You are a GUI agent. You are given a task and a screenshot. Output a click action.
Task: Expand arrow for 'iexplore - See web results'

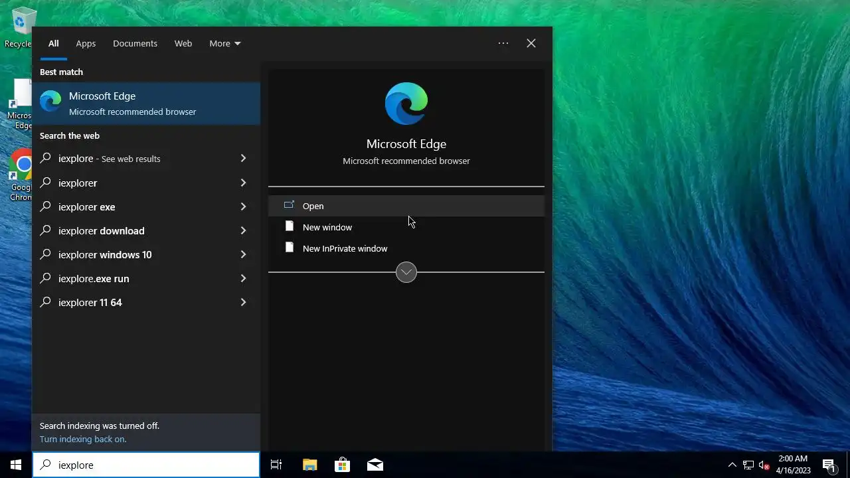tap(243, 158)
